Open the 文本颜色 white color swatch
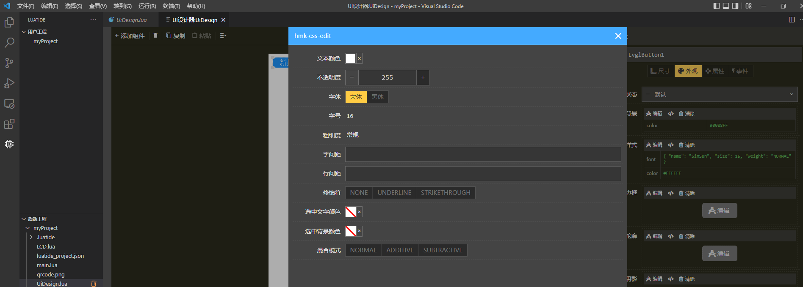This screenshot has width=803, height=287. pyautogui.click(x=351, y=58)
